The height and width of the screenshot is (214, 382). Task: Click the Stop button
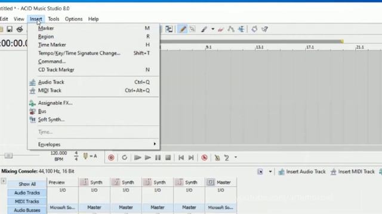168,158
